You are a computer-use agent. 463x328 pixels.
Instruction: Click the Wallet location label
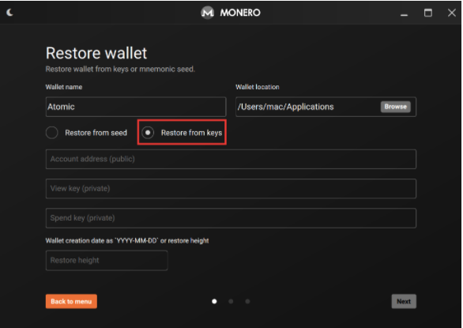pyautogui.click(x=258, y=87)
